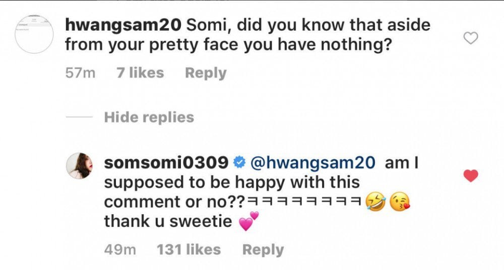This screenshot has height=270, width=504.
Task: Unlike somsomi0309's reply using the red heart
Action: 470,175
